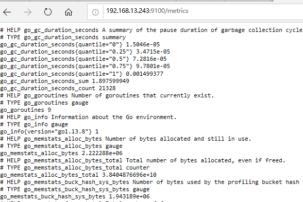Click the TYPE go_memstats_alloc_bytes_total counter line
Screen dimensions: 303x202
tap(75, 167)
